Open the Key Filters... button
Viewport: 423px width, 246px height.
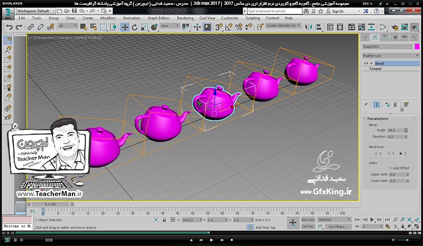(x=338, y=226)
